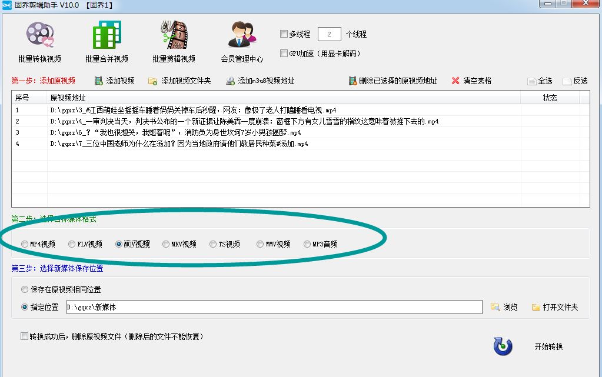Viewport: 602px width, 377px height.
Task: Open 批量剪辑视频 batch clip tool
Action: pyautogui.click(x=173, y=41)
